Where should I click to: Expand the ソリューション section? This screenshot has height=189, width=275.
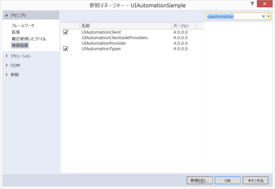[7, 56]
